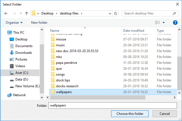Show hidden path via double-chevron breadcrumb

point(38,13)
